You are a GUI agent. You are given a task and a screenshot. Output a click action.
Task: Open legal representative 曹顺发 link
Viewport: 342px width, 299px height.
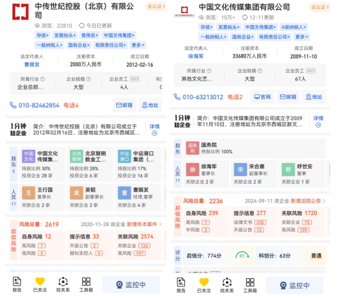(x=32, y=65)
